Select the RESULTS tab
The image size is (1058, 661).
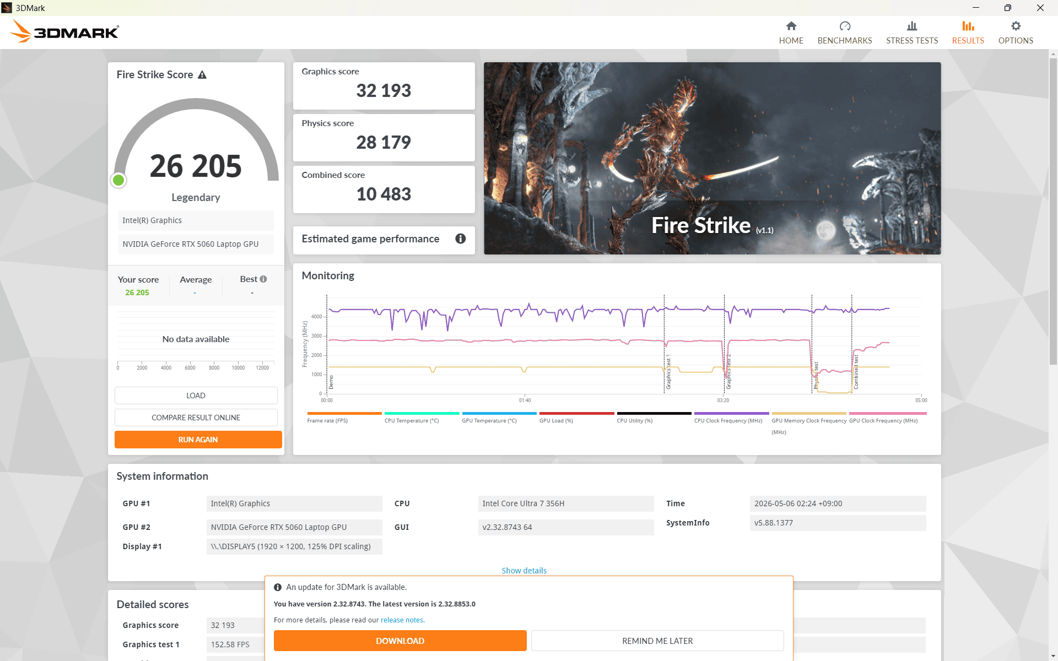coord(968,33)
